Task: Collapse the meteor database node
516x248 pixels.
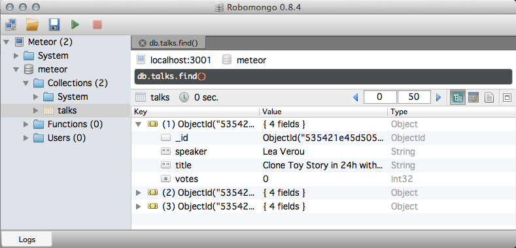Action: tap(16, 70)
